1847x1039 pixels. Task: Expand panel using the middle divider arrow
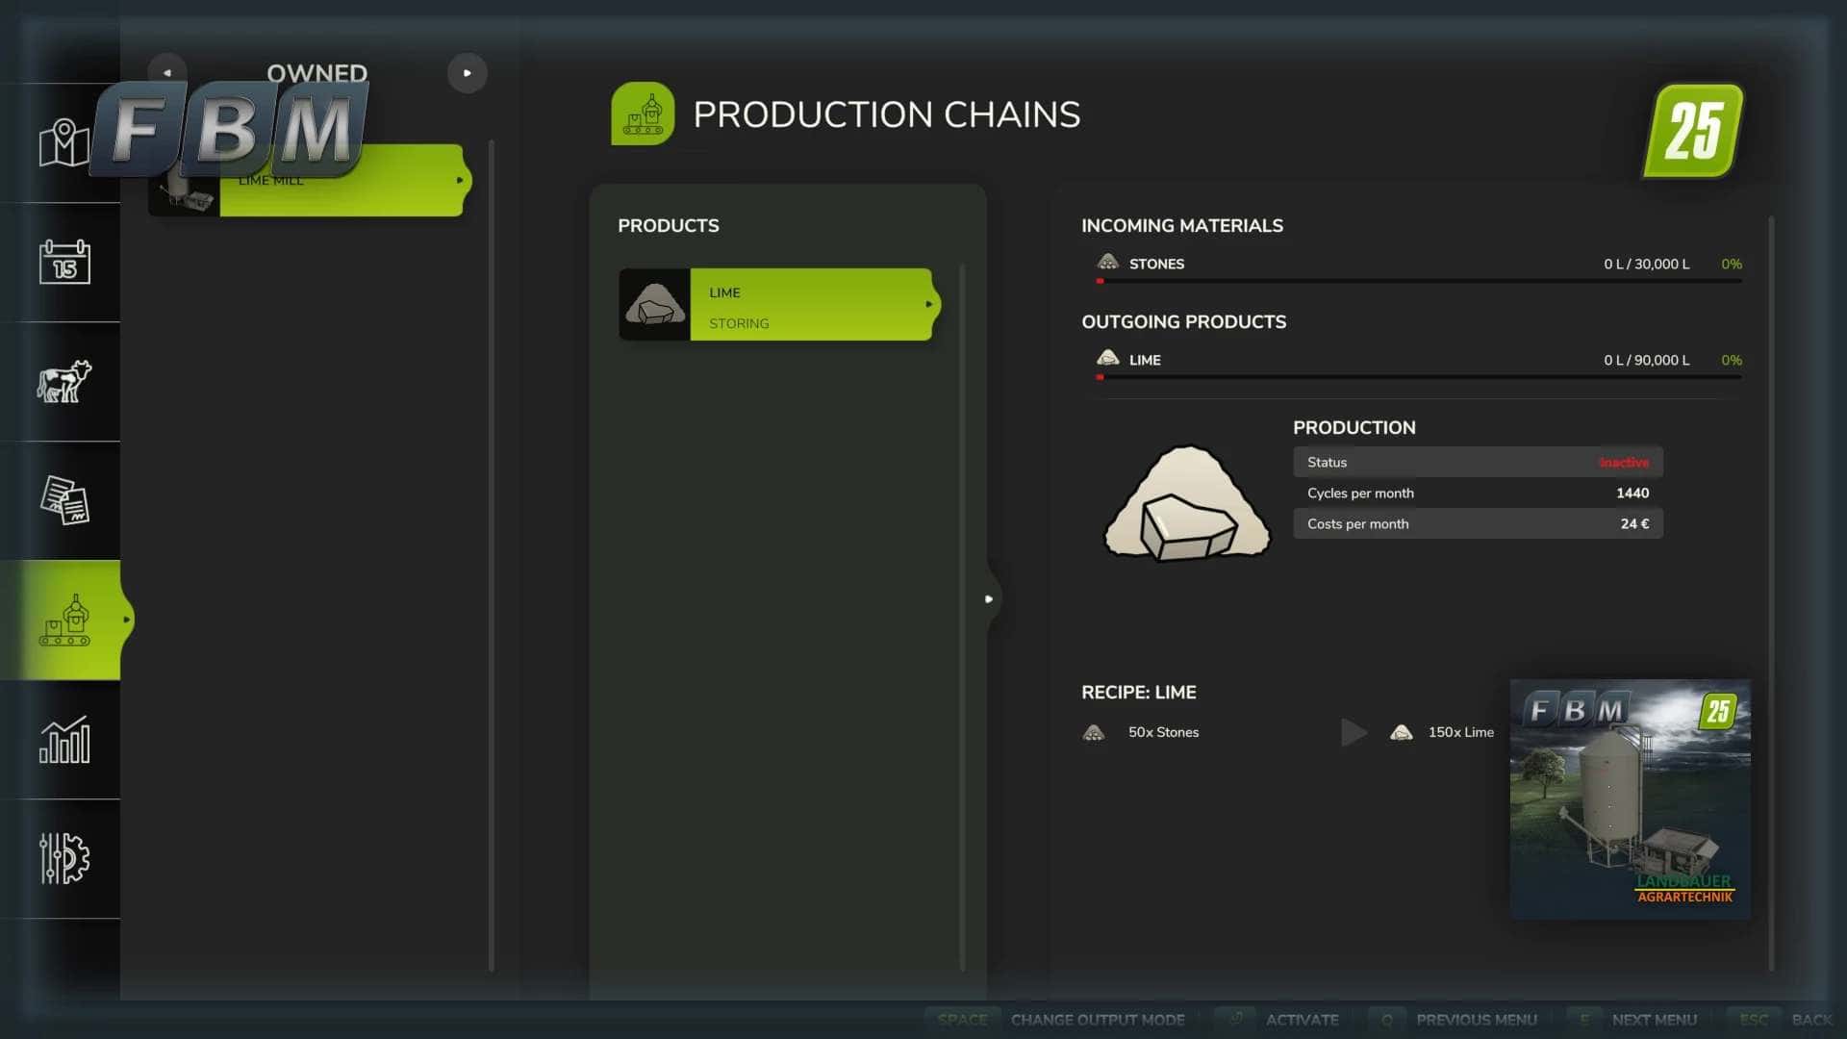pyautogui.click(x=989, y=598)
